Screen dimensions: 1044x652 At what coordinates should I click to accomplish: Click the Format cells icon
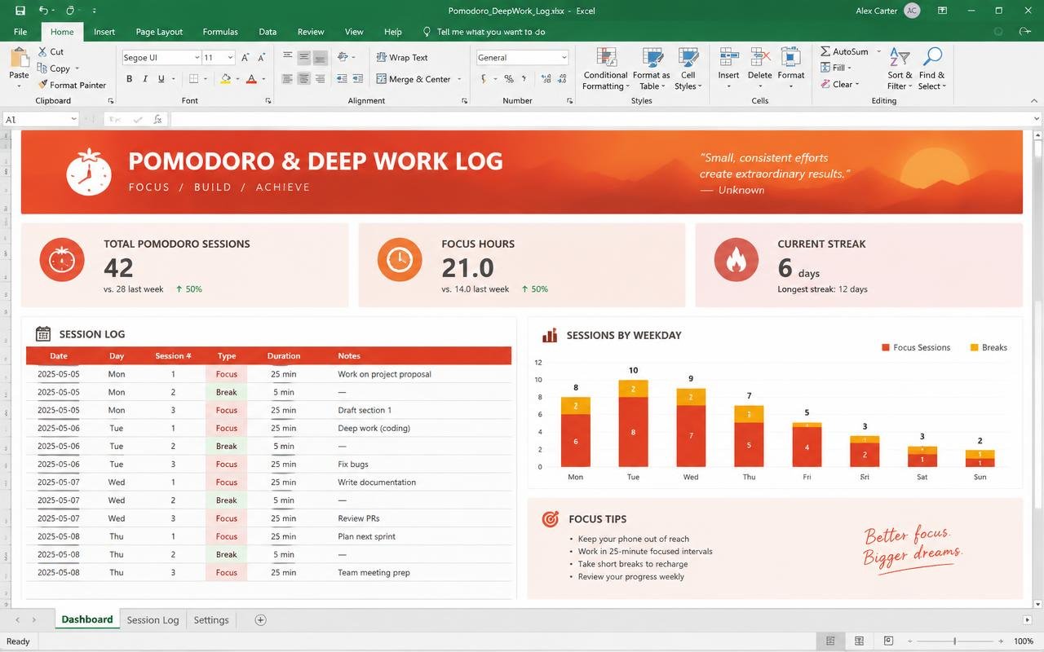click(790, 57)
